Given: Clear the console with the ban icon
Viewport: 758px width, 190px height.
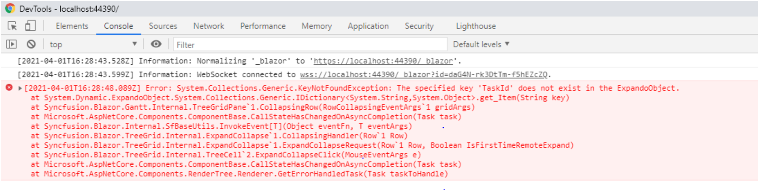Looking at the screenshot, I should point(31,44).
